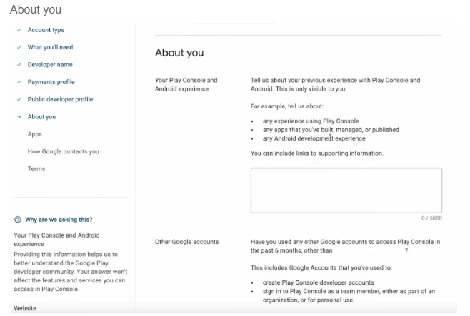Click the arrow icon beside About you
The image size is (470, 316).
[19, 117]
